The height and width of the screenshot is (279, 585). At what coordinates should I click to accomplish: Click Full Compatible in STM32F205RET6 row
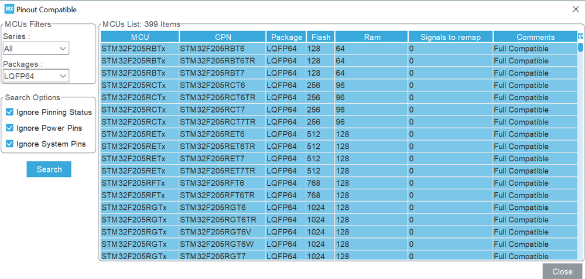pyautogui.click(x=535, y=134)
